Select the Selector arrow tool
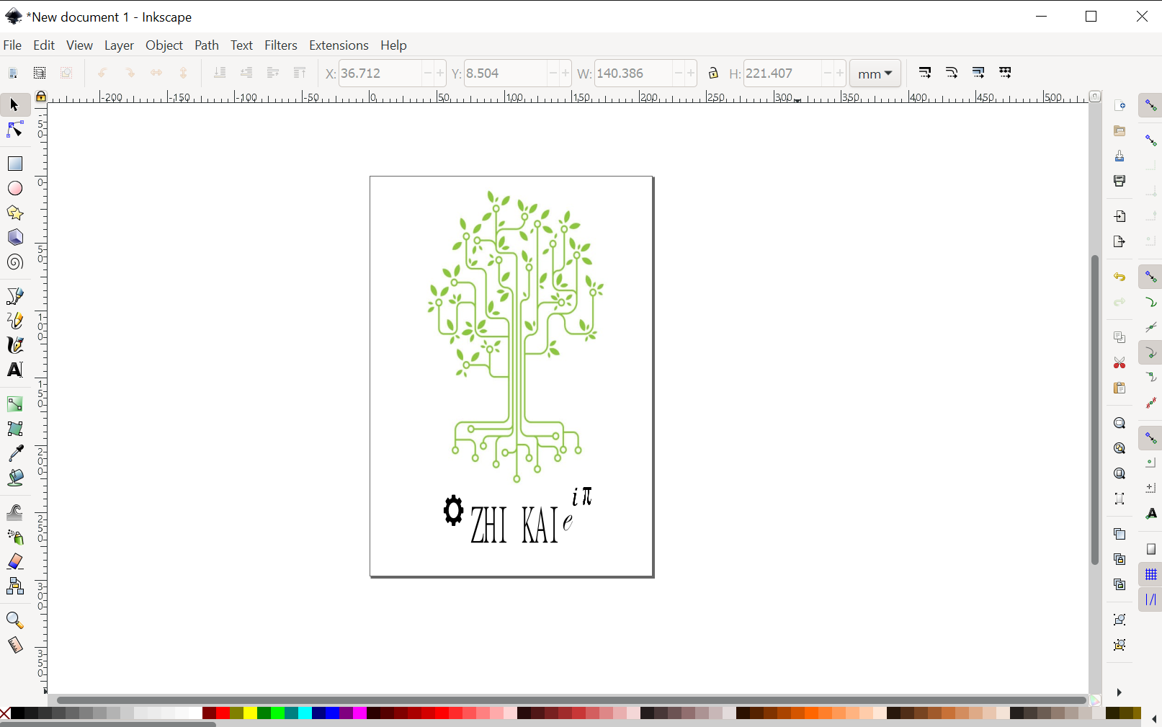Viewport: 1162px width, 727px height. click(x=14, y=104)
